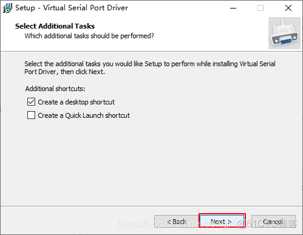Click 'Which additional tasks should be performed?' text
This screenshot has width=303, height=235.
coord(89,36)
